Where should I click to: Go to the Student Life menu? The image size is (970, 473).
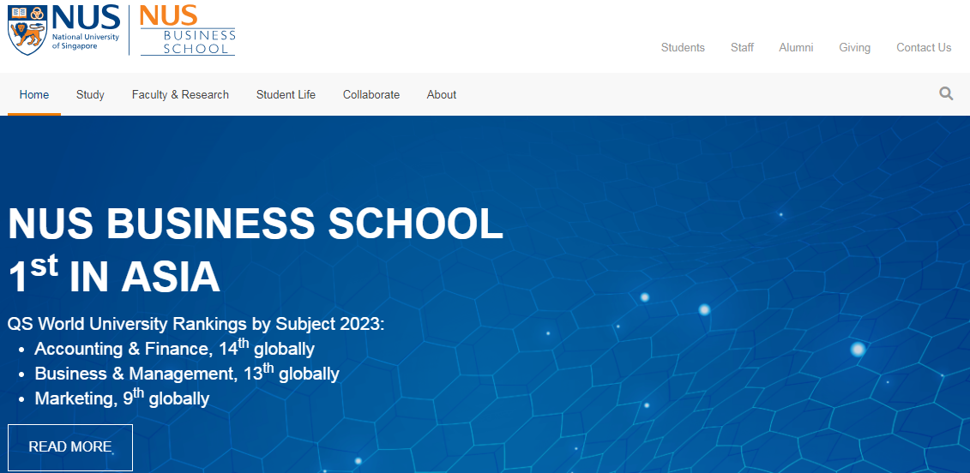[286, 94]
